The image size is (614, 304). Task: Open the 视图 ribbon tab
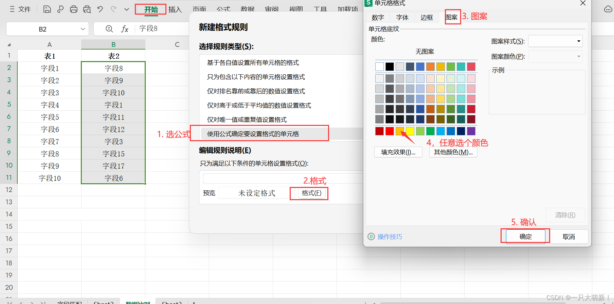[x=296, y=9]
